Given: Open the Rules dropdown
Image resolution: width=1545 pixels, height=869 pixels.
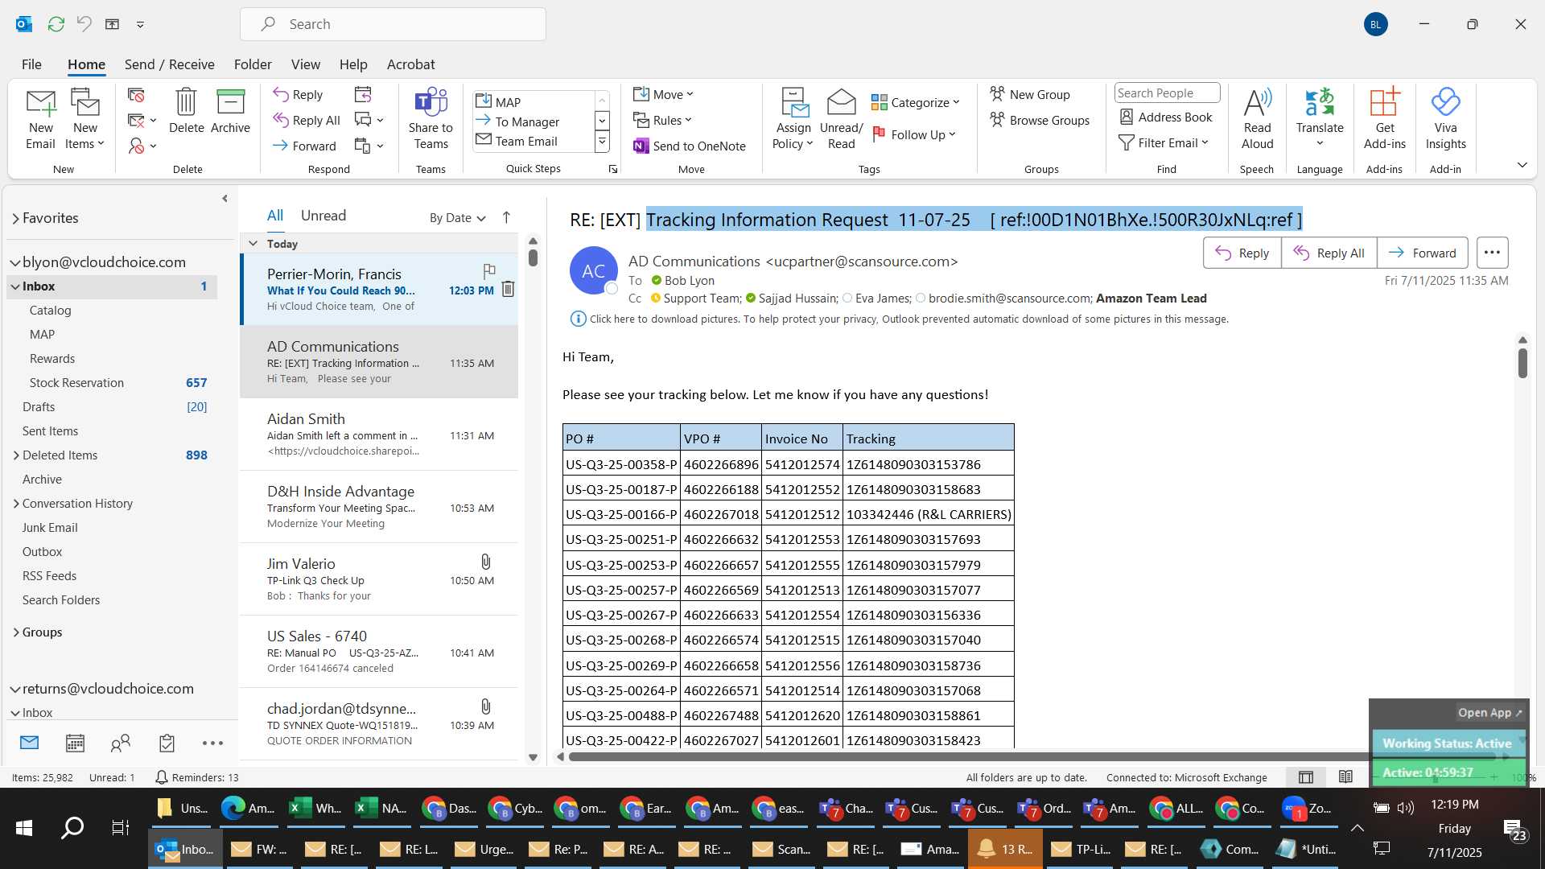Looking at the screenshot, I should click(662, 120).
